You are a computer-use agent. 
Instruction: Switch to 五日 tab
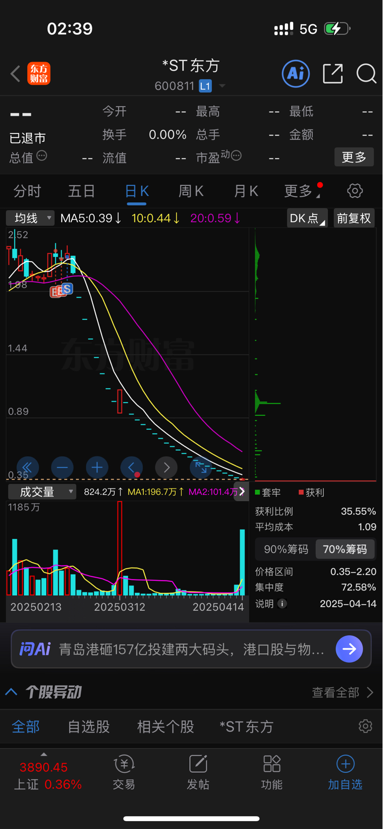(x=82, y=191)
